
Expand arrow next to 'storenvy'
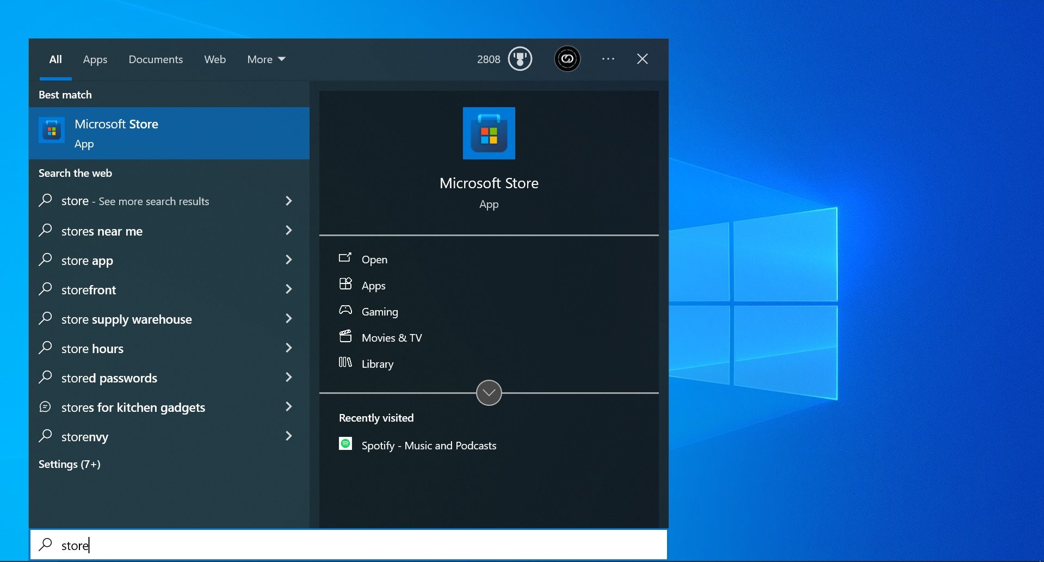[289, 436]
